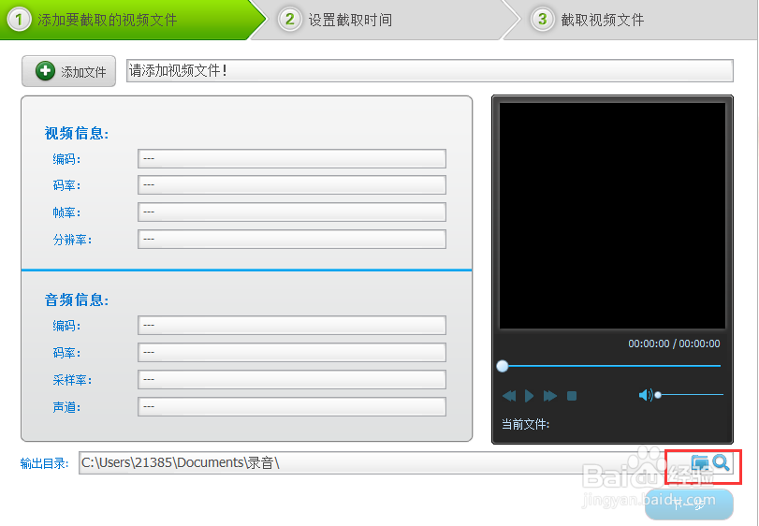Image resolution: width=759 pixels, height=526 pixels.
Task: Click the 音频信息 heading
Action: point(77,300)
